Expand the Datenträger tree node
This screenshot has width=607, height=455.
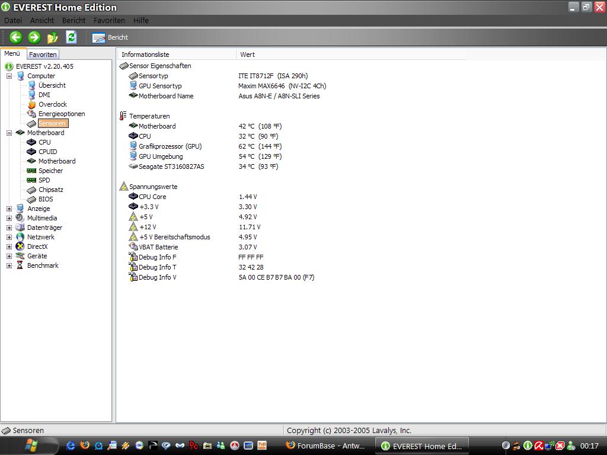[x=9, y=228]
